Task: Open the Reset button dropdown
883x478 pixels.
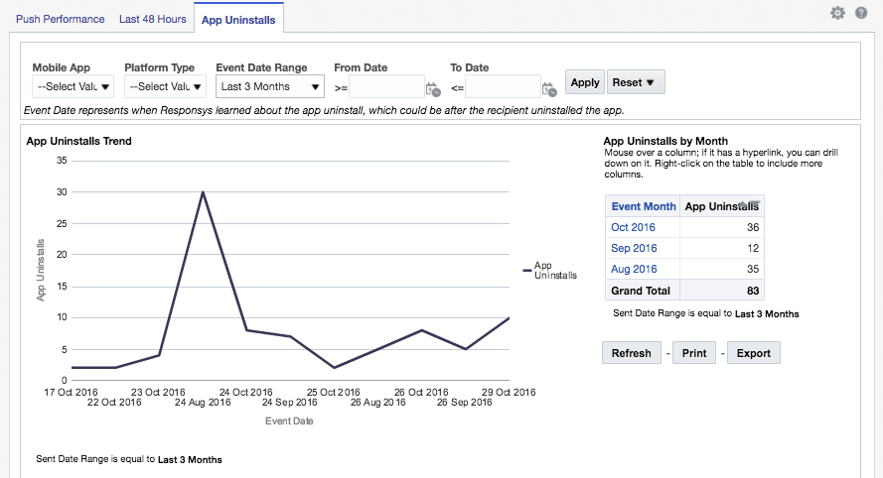Action: pos(637,82)
